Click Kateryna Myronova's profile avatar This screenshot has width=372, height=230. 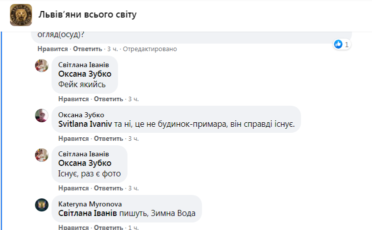click(41, 204)
